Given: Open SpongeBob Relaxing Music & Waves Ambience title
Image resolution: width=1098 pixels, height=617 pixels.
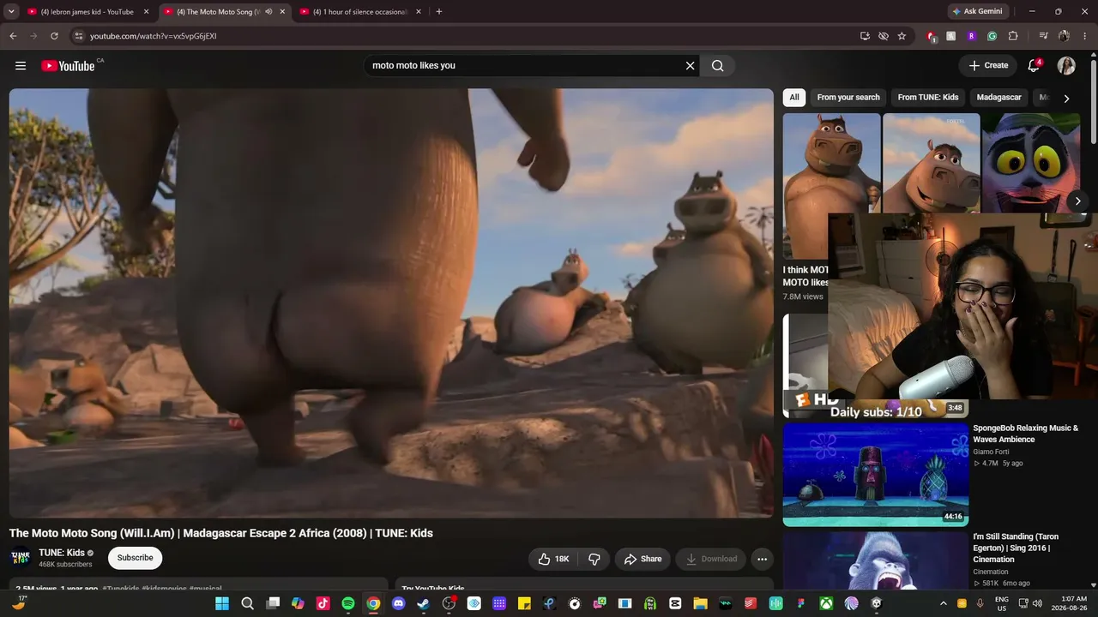Looking at the screenshot, I should [1025, 434].
